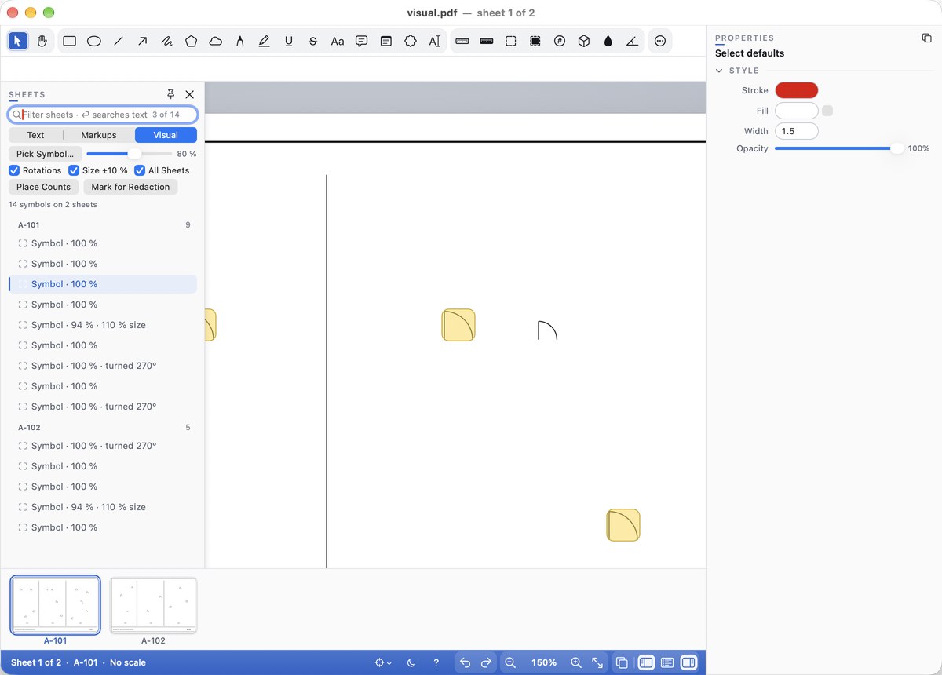Image resolution: width=942 pixels, height=675 pixels.
Task: Select the ruler measure tool
Action: [462, 42]
